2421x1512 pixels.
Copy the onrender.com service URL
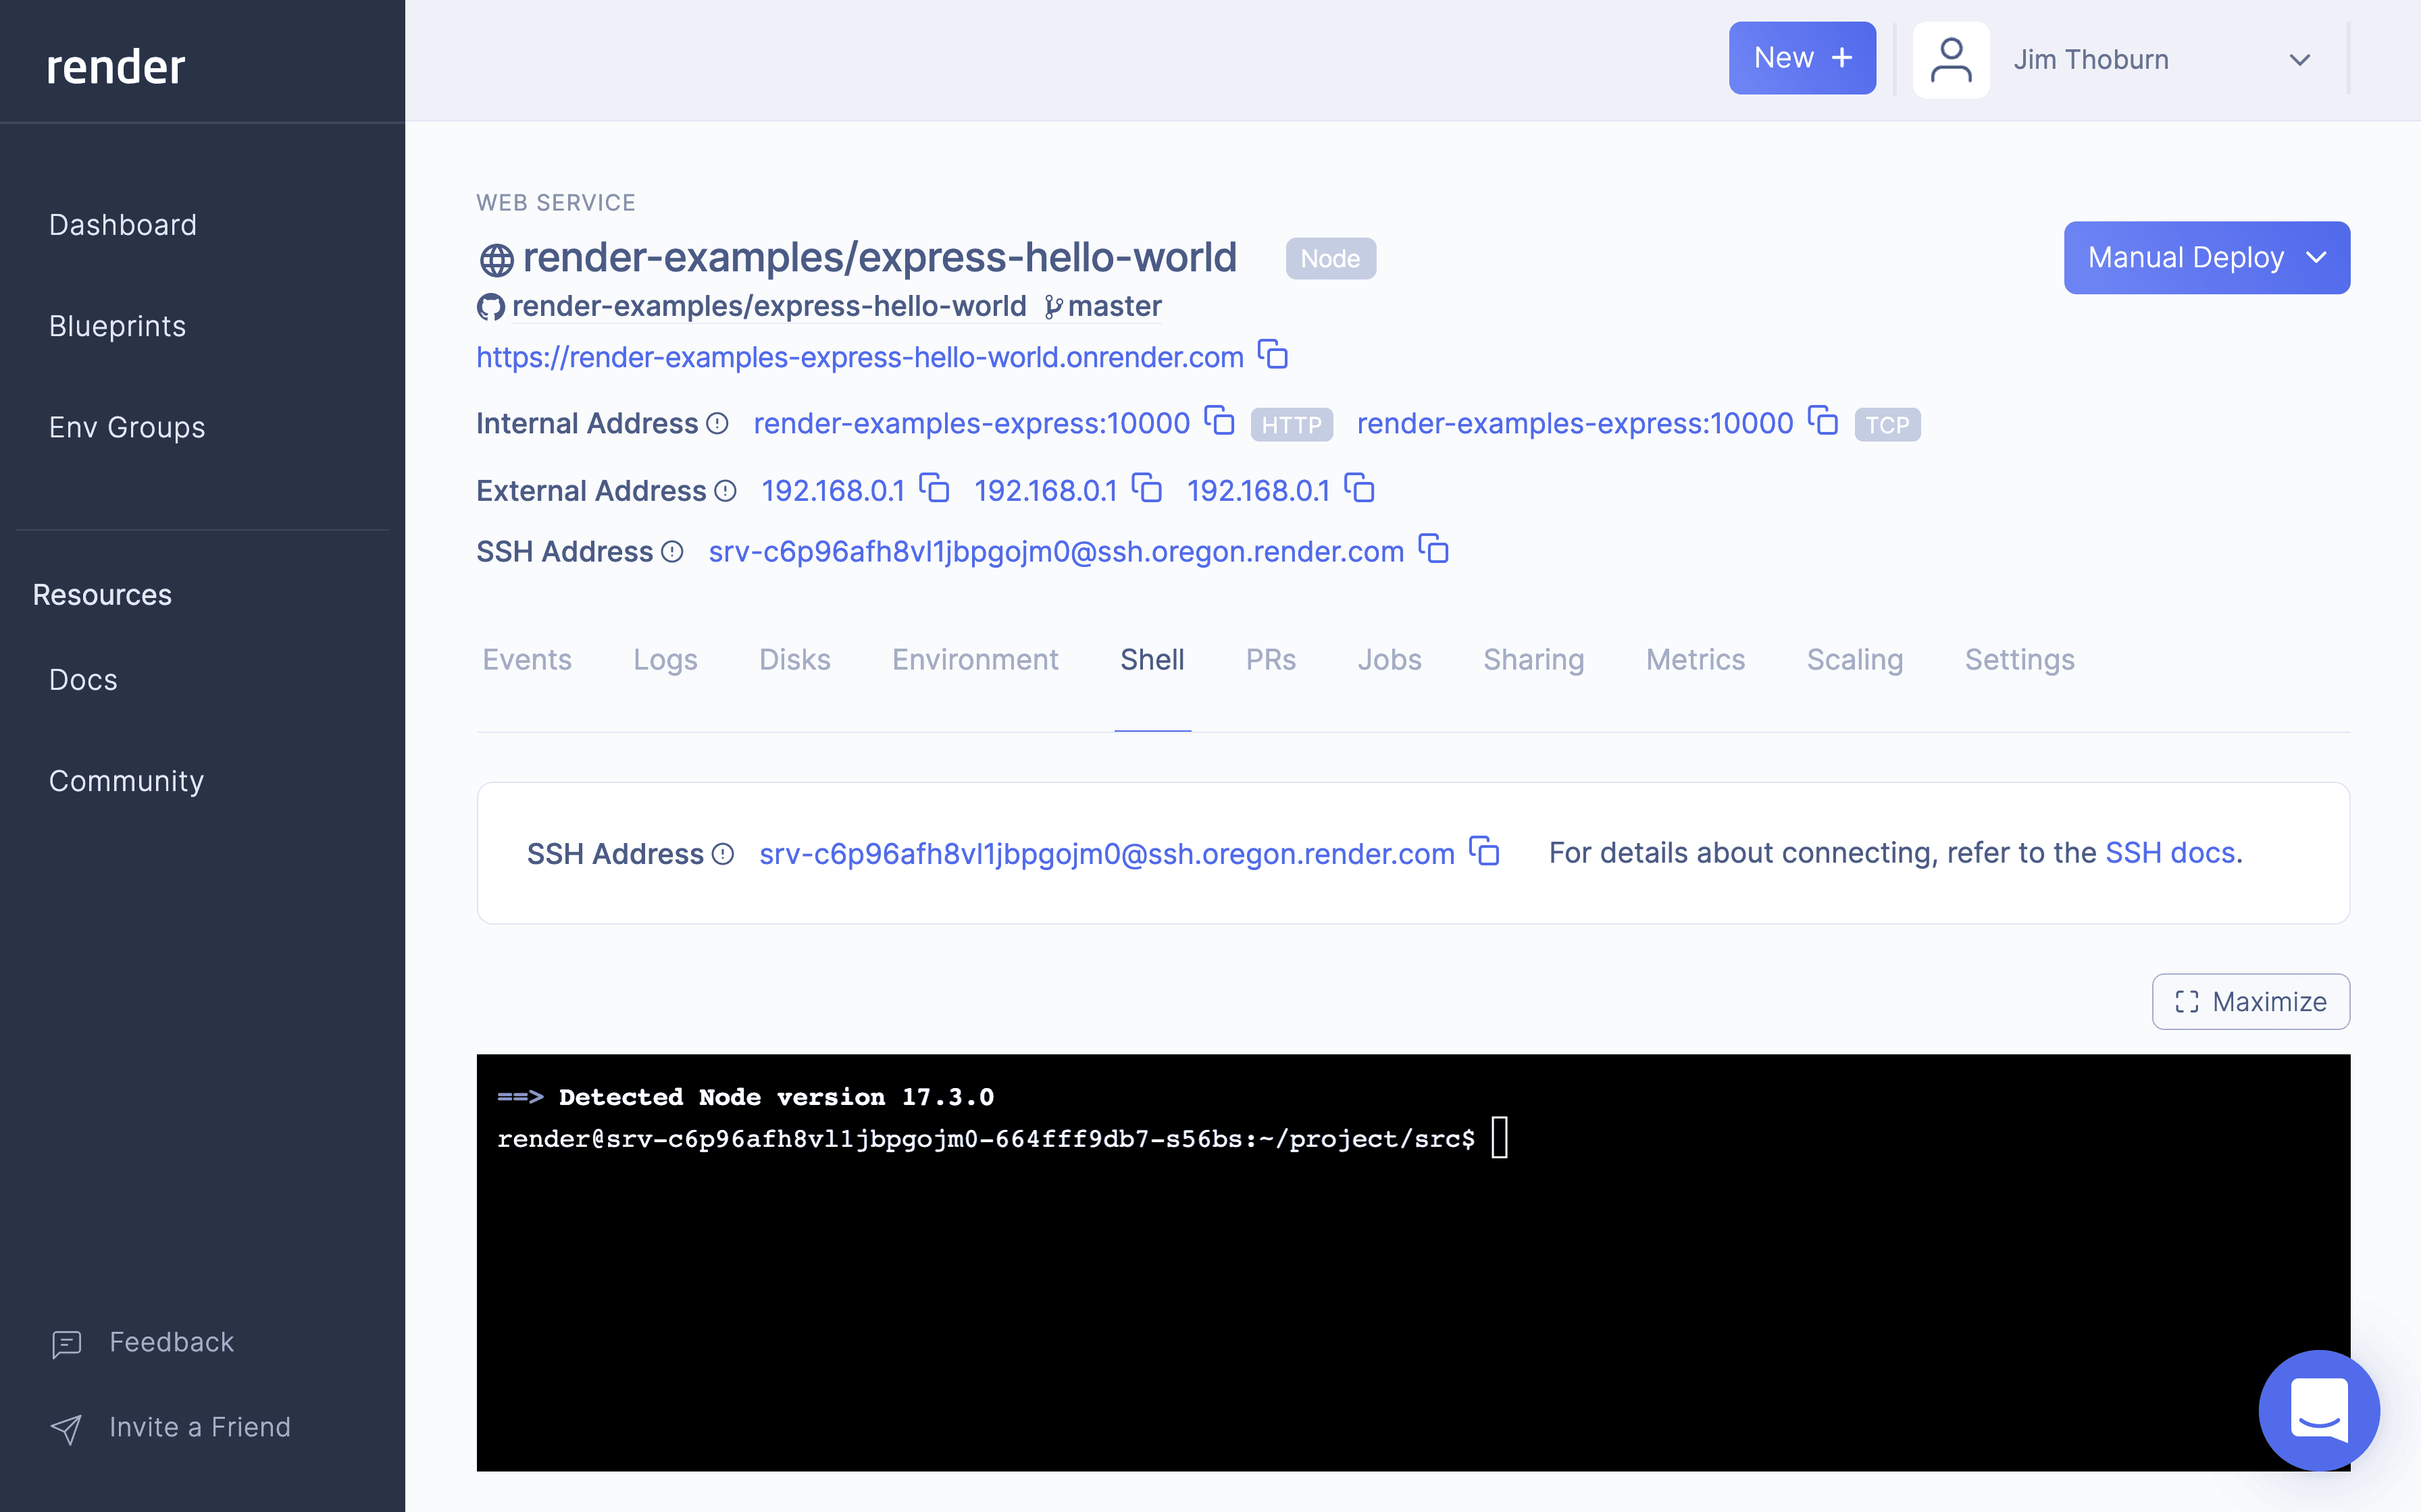[1273, 355]
